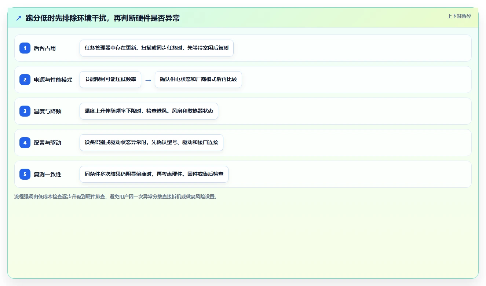Click the number 4 step badge

[25, 143]
